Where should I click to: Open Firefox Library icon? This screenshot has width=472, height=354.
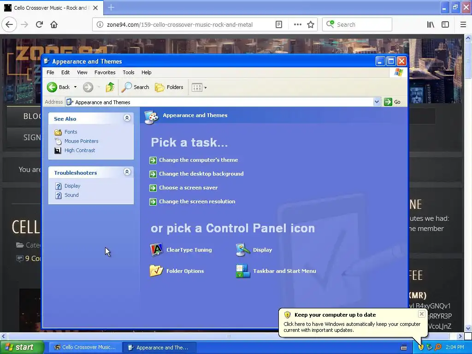pyautogui.click(x=431, y=25)
